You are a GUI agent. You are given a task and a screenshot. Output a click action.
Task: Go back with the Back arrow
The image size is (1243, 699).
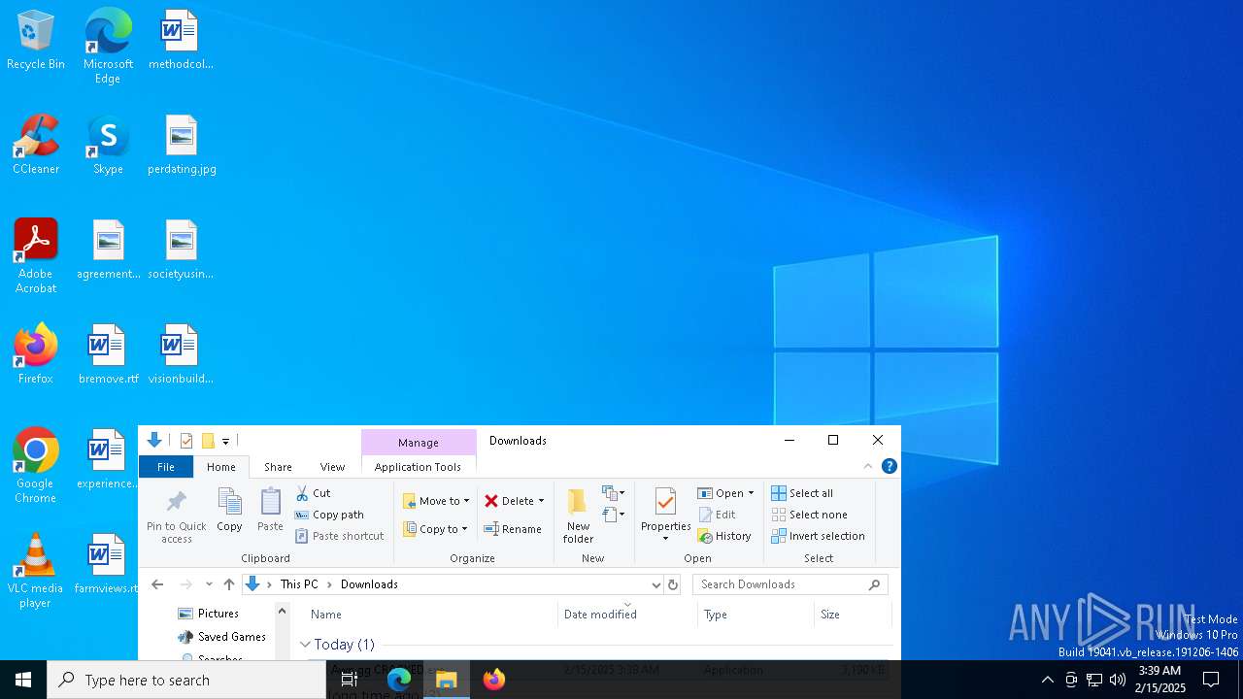tap(157, 584)
